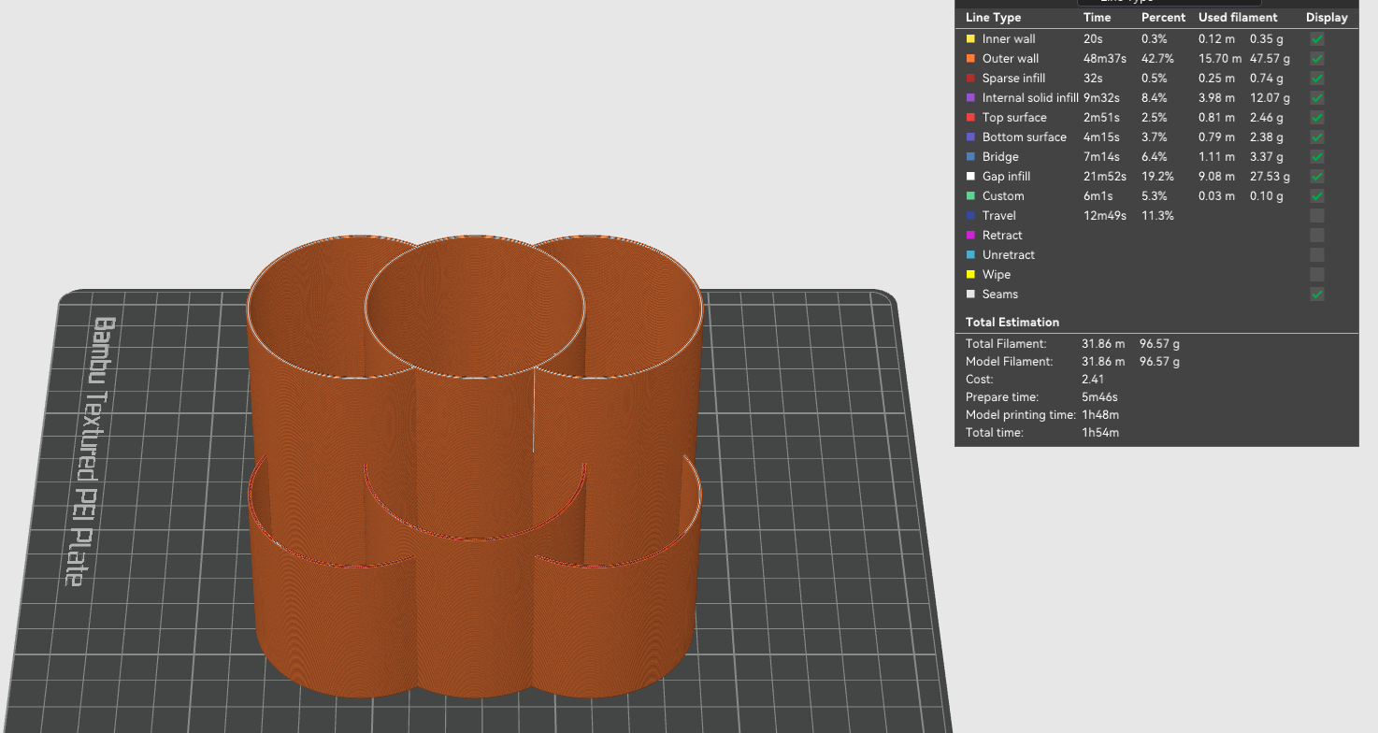This screenshot has width=1378, height=733.
Task: Select the 'Gap infill' row label
Action: pyautogui.click(x=1006, y=177)
